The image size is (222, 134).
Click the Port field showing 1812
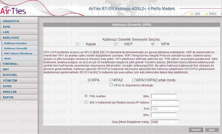tap(165, 109)
